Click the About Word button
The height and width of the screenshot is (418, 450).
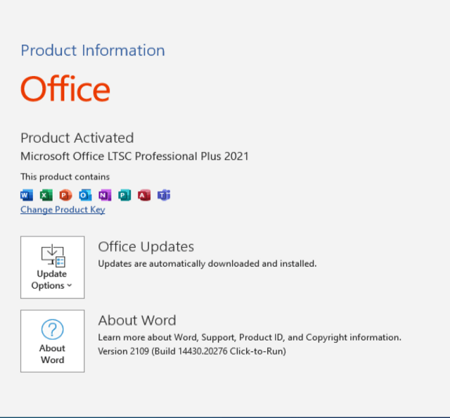point(53,341)
